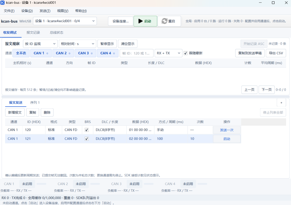Viewport: 291px width, 205px height.
Task: Click the kcan-bus app icon in title bar
Action: coord(3,3)
